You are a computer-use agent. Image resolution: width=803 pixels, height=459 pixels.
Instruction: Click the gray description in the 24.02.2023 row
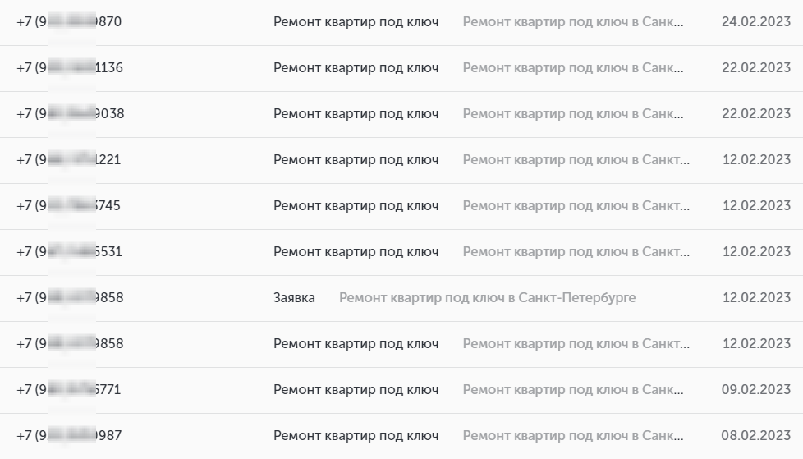click(x=573, y=22)
